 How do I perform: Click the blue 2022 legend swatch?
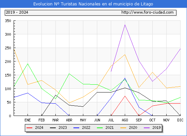pyautogui.click(x=76, y=128)
